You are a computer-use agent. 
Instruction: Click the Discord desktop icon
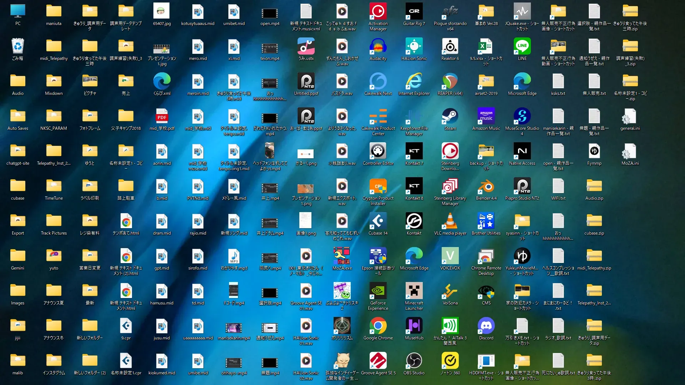(486, 326)
